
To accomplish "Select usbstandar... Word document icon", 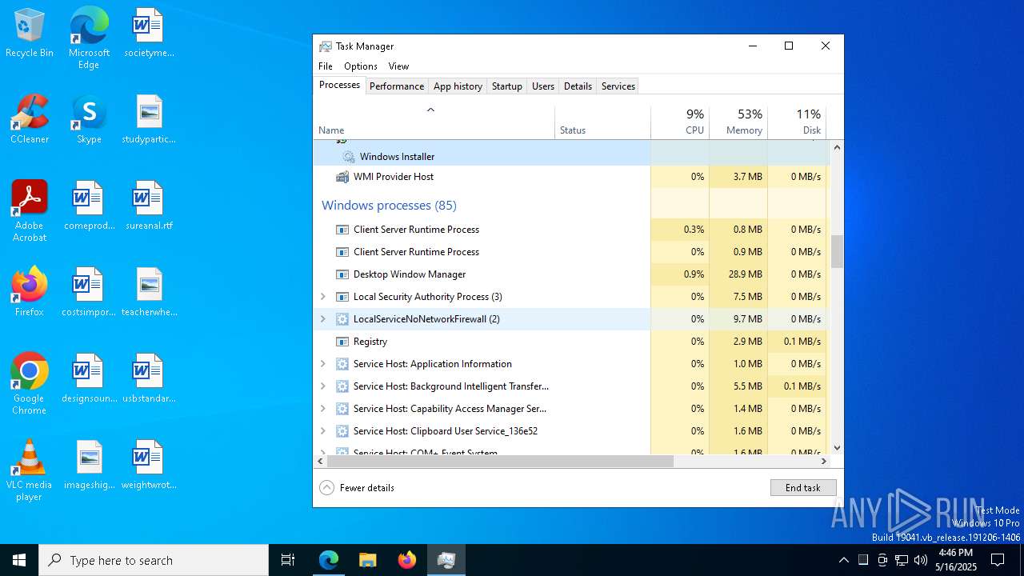I will [149, 379].
